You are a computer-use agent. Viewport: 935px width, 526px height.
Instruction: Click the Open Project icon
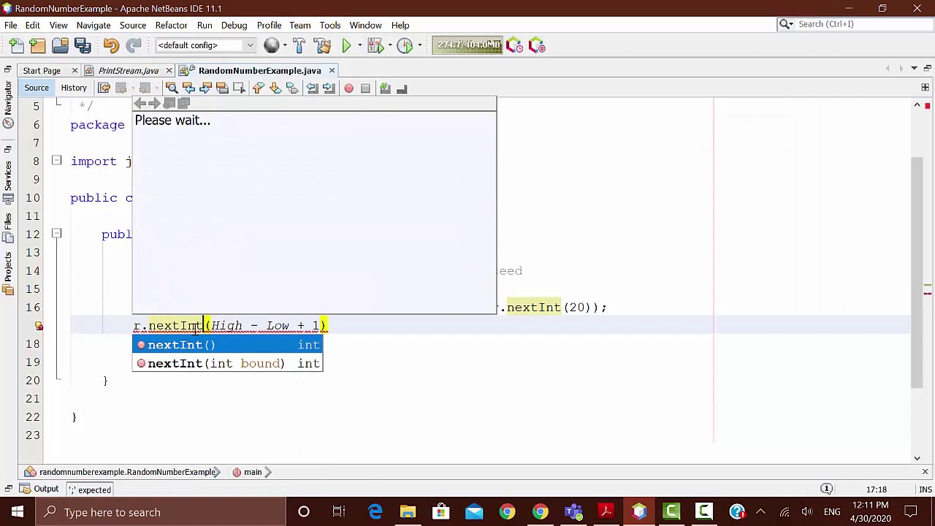pyautogui.click(x=60, y=45)
